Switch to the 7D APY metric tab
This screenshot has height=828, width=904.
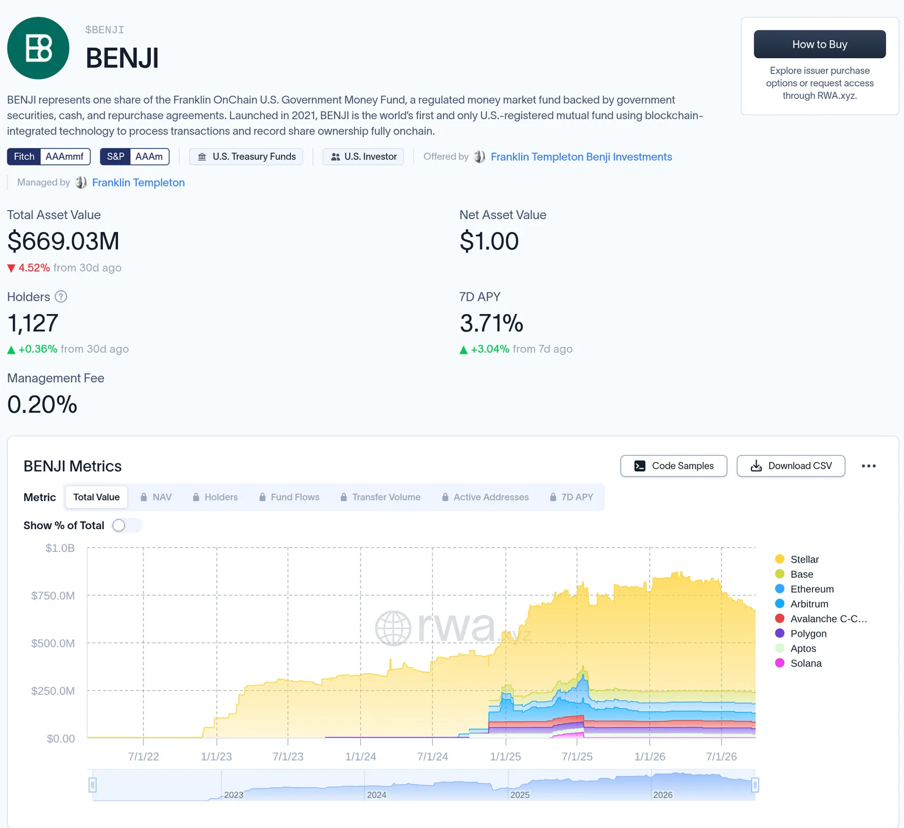coord(571,497)
